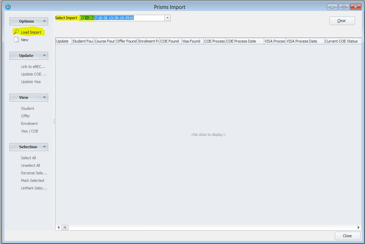The width and height of the screenshot is (365, 244).
Task: Collapse the Selection panel group
Action: coord(44,147)
